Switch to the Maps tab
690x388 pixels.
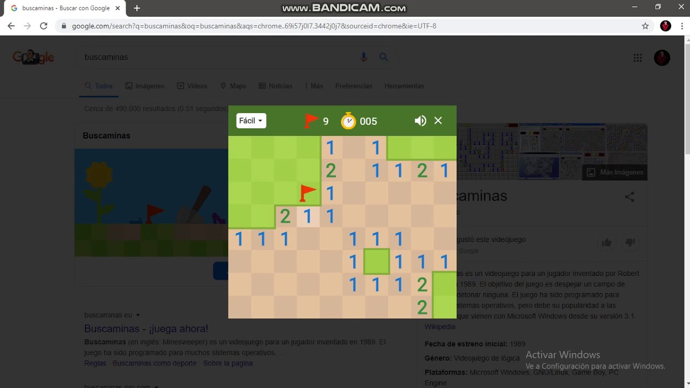(x=233, y=86)
